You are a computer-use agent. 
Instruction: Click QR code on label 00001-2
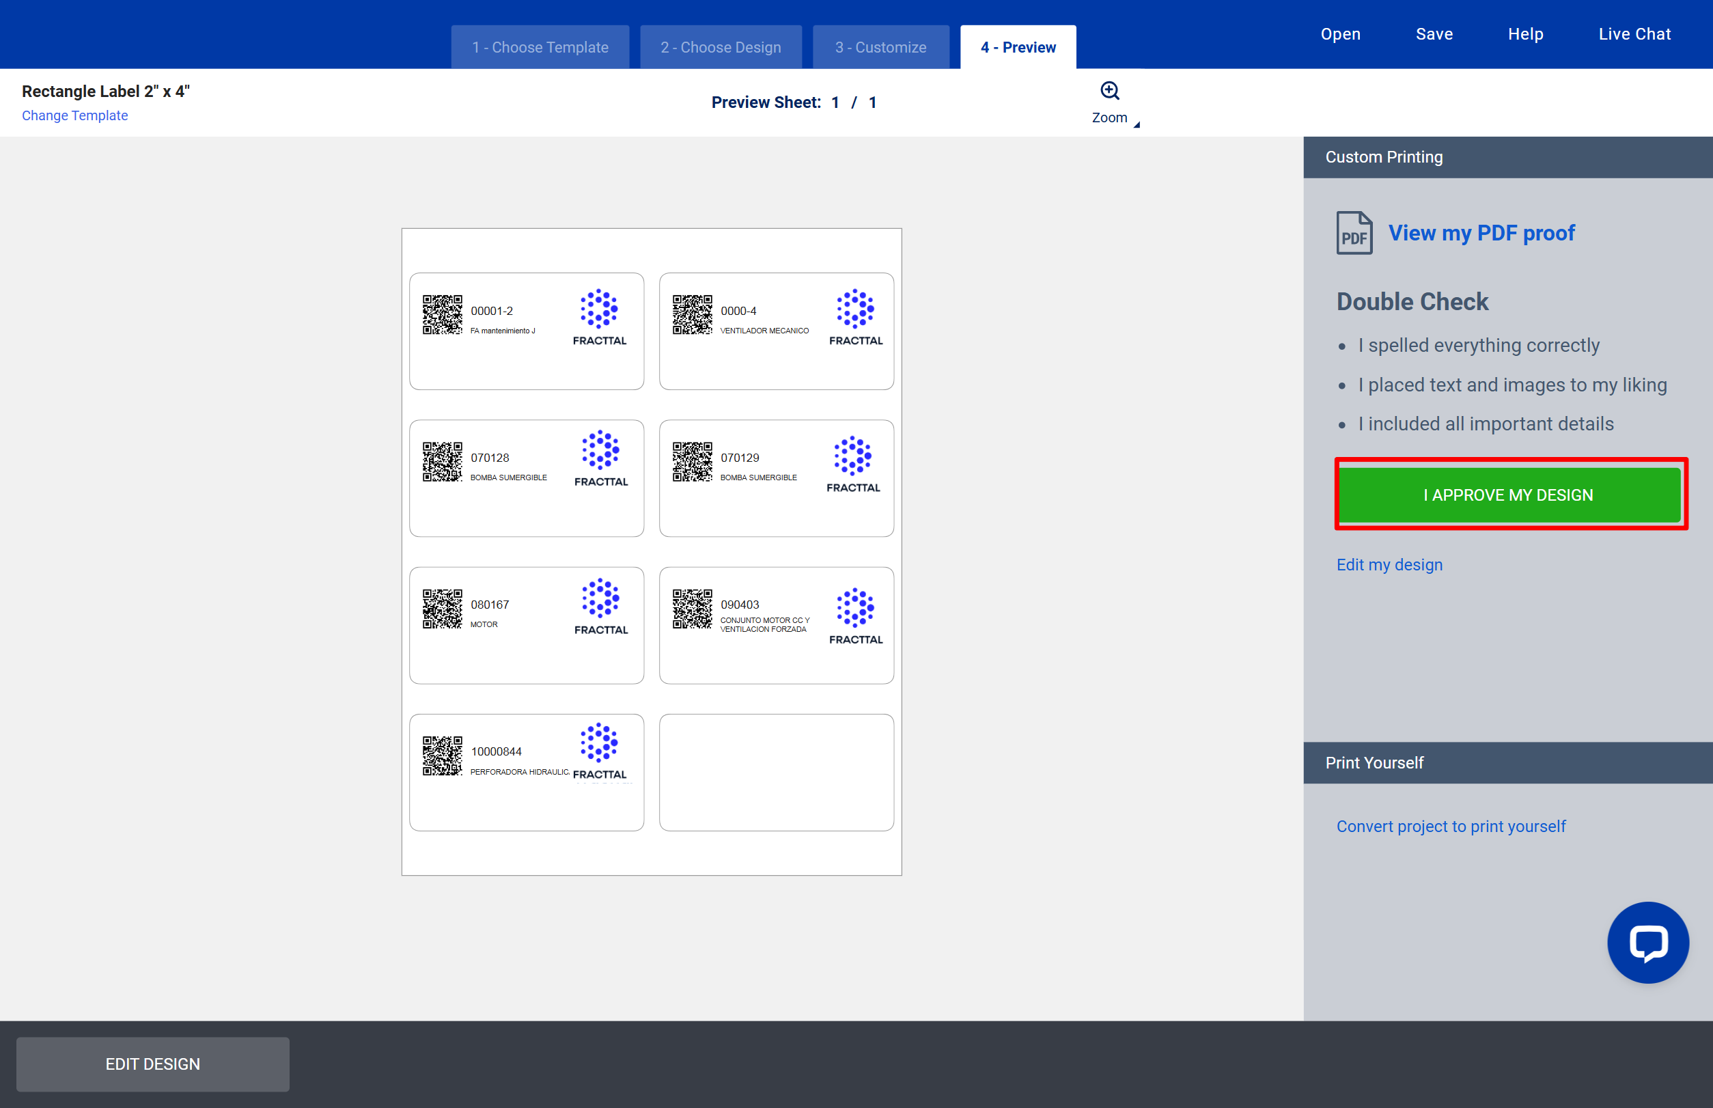(442, 314)
